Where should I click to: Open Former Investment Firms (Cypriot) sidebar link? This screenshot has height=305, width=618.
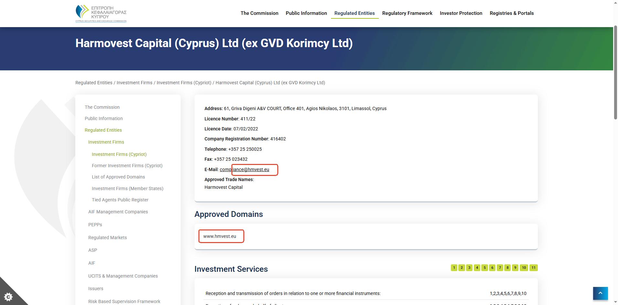pyautogui.click(x=127, y=166)
